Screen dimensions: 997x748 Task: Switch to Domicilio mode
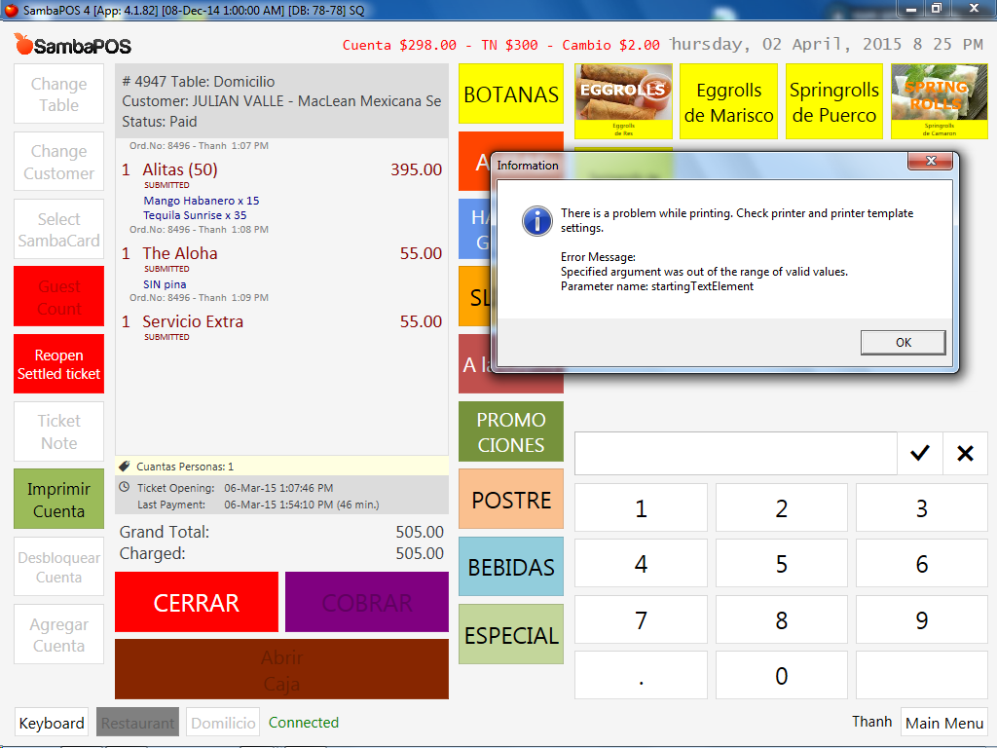click(x=223, y=723)
